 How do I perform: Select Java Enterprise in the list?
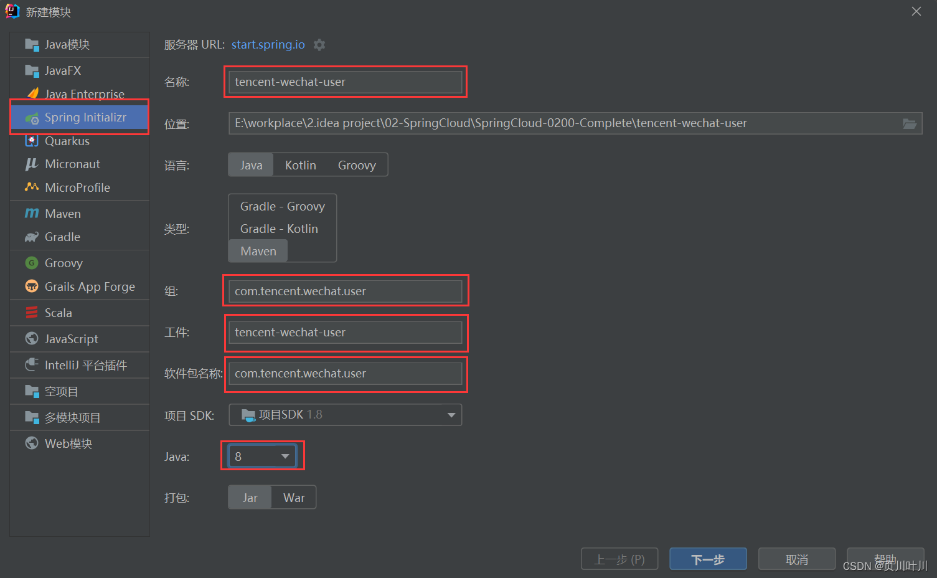[x=80, y=93]
